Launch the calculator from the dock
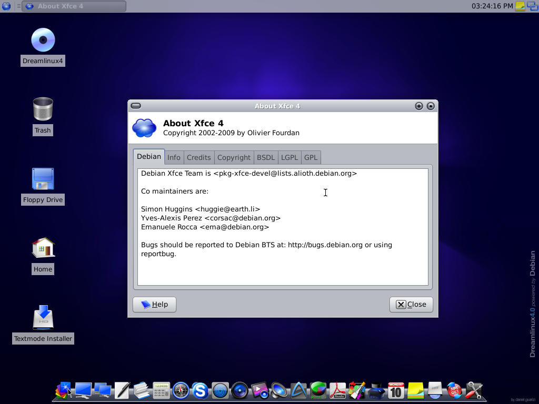This screenshot has width=539, height=404. pyautogui.click(x=161, y=391)
